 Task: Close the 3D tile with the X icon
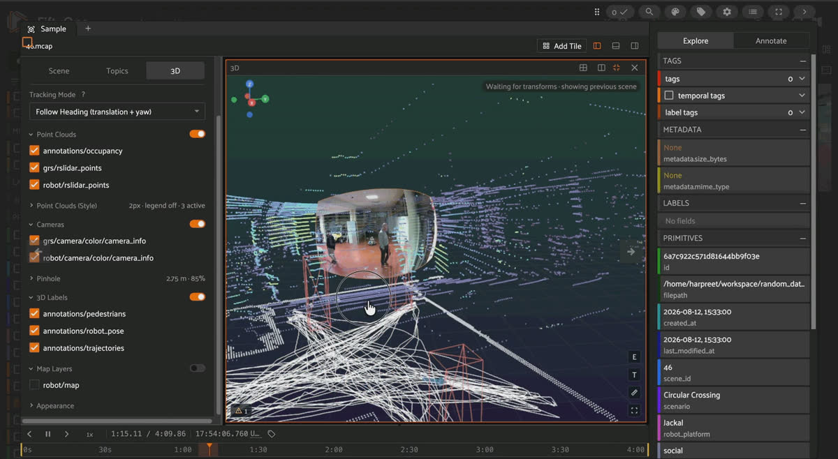634,68
